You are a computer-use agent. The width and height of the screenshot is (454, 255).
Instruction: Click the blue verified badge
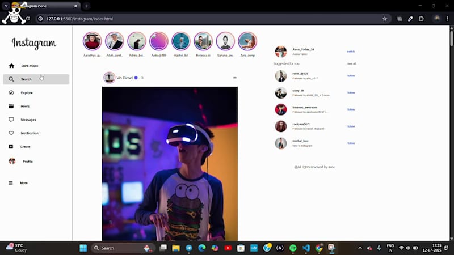tap(136, 78)
